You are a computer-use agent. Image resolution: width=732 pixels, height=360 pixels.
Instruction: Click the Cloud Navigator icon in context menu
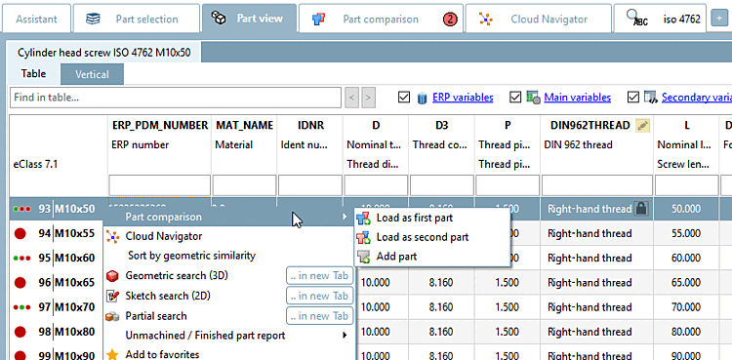(112, 236)
